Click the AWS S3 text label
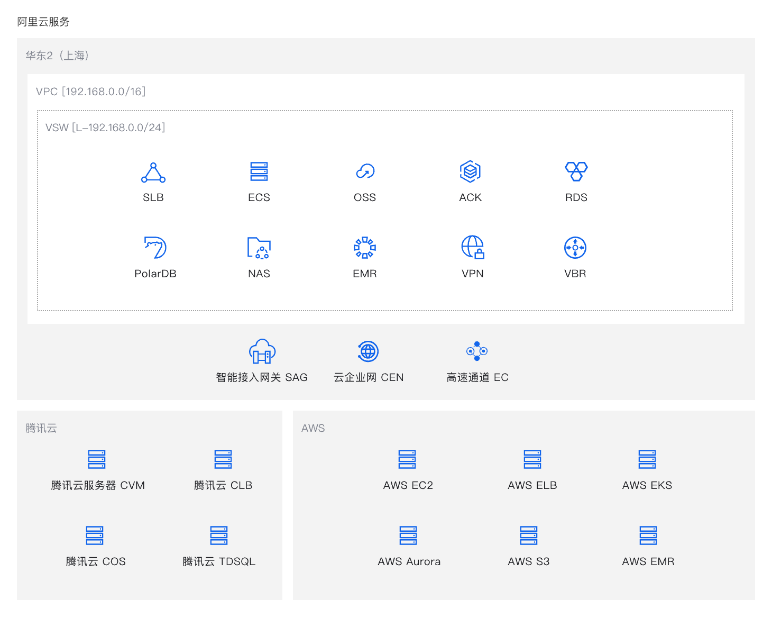Screen dimensions: 772x617 click(x=529, y=561)
